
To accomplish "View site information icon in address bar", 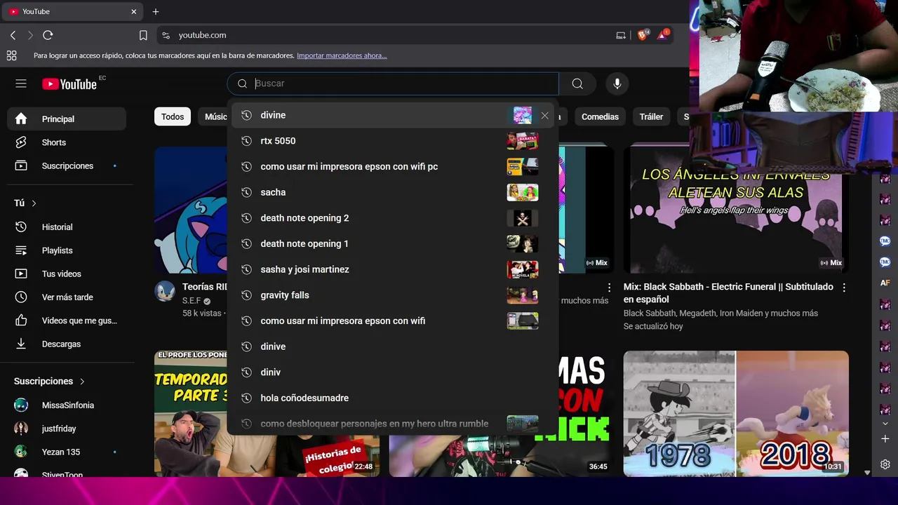I will pos(166,35).
